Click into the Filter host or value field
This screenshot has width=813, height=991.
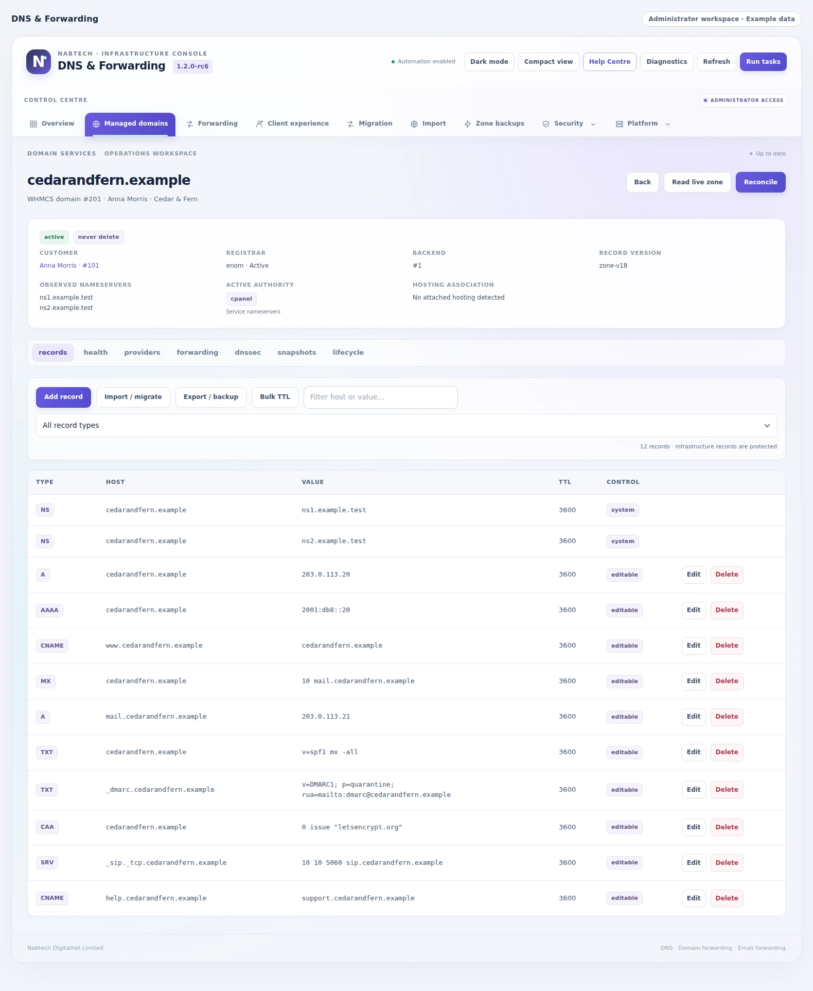click(381, 397)
